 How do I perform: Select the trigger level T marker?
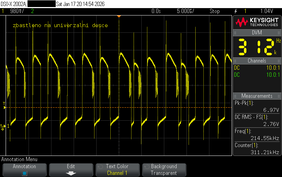coord(4,106)
